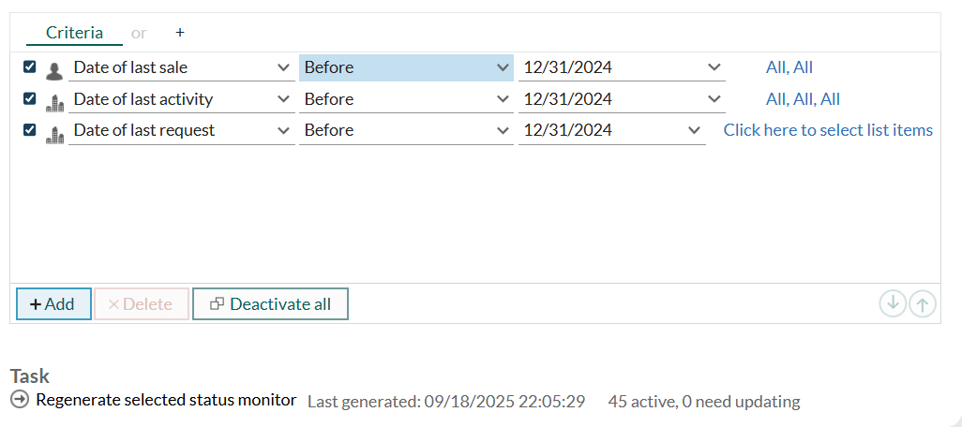Click the company icon beside Date of last activity
This screenshot has height=427, width=962.
point(54,101)
